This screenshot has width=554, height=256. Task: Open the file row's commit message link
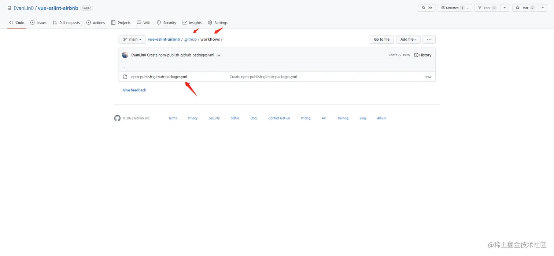[263, 77]
